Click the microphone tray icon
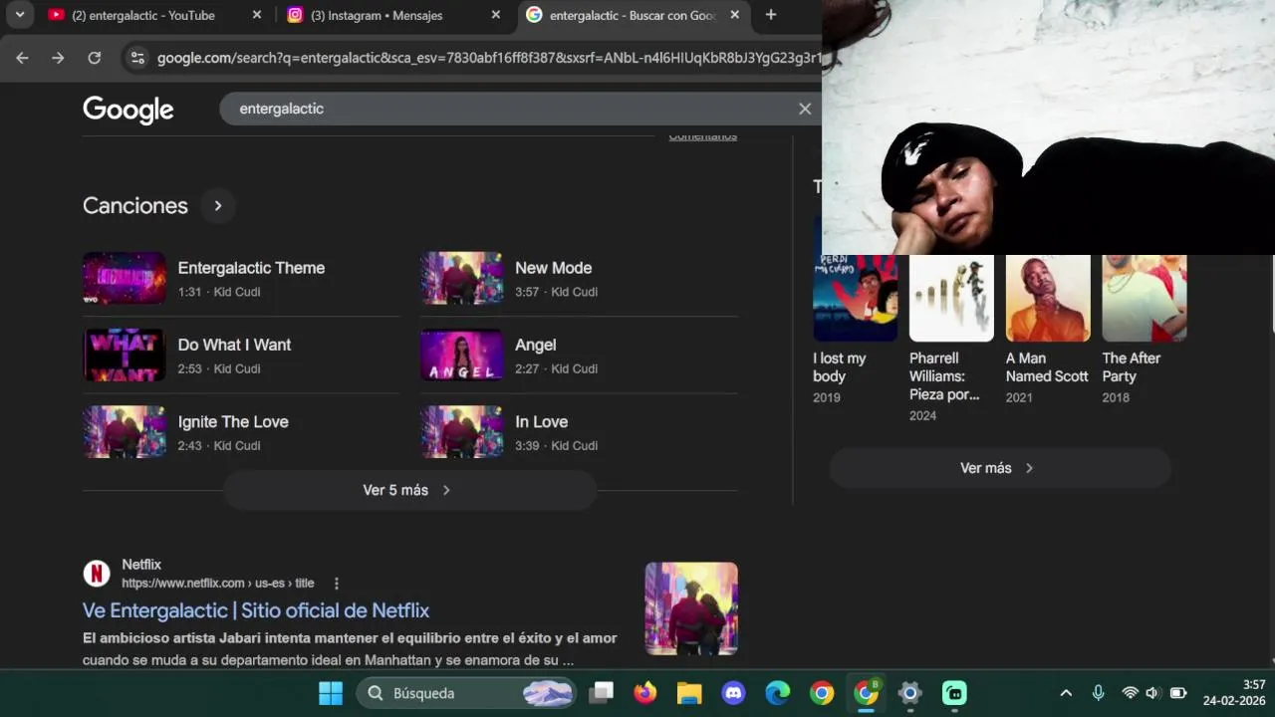 [1098, 693]
